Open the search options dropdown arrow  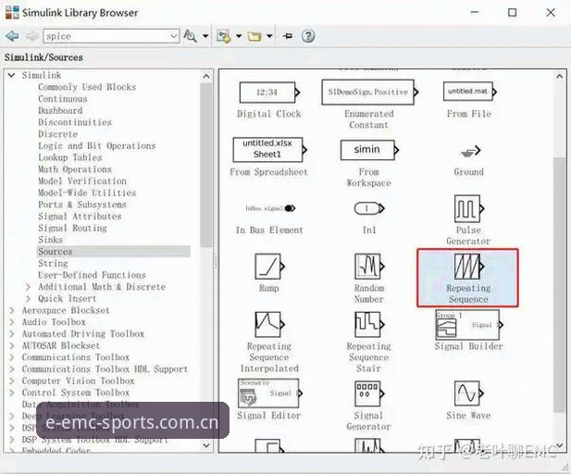(205, 36)
